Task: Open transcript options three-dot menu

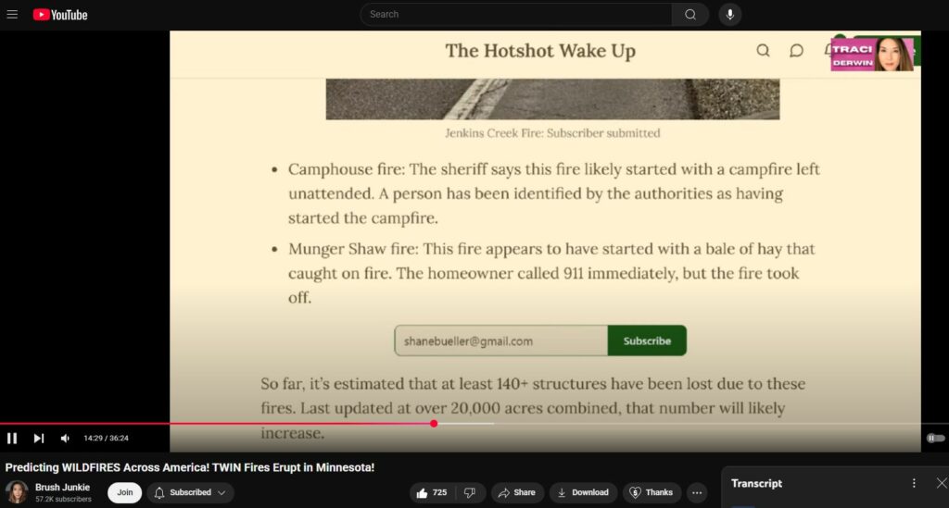Action: coord(914,483)
